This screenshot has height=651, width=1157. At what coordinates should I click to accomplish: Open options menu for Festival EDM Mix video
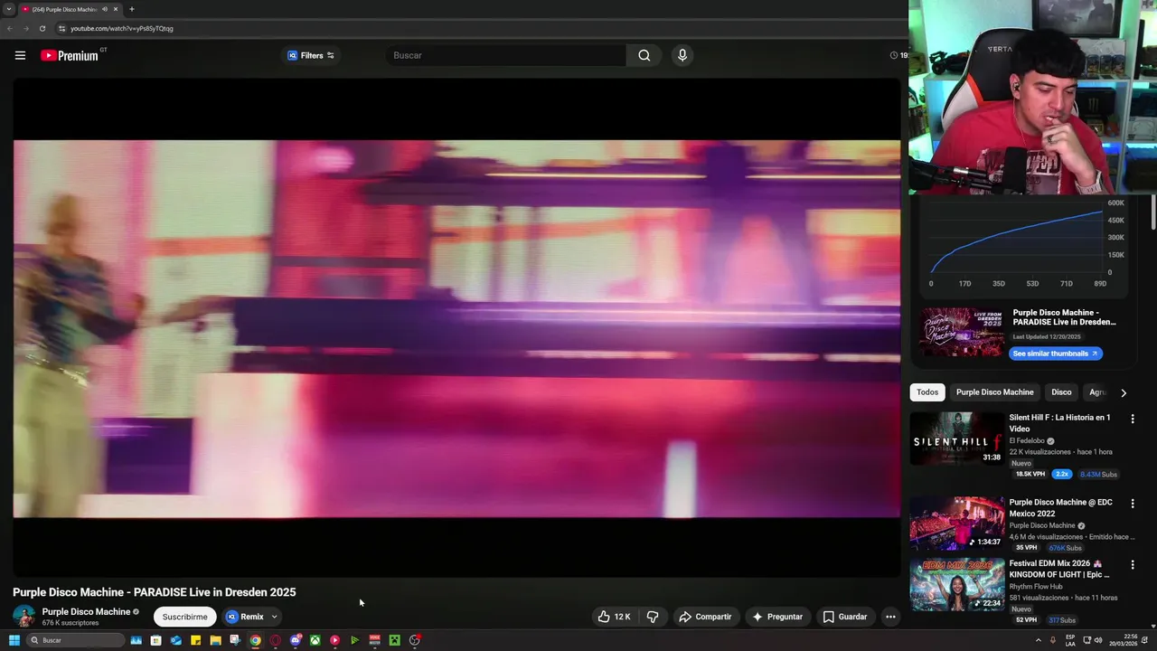(x=1133, y=564)
